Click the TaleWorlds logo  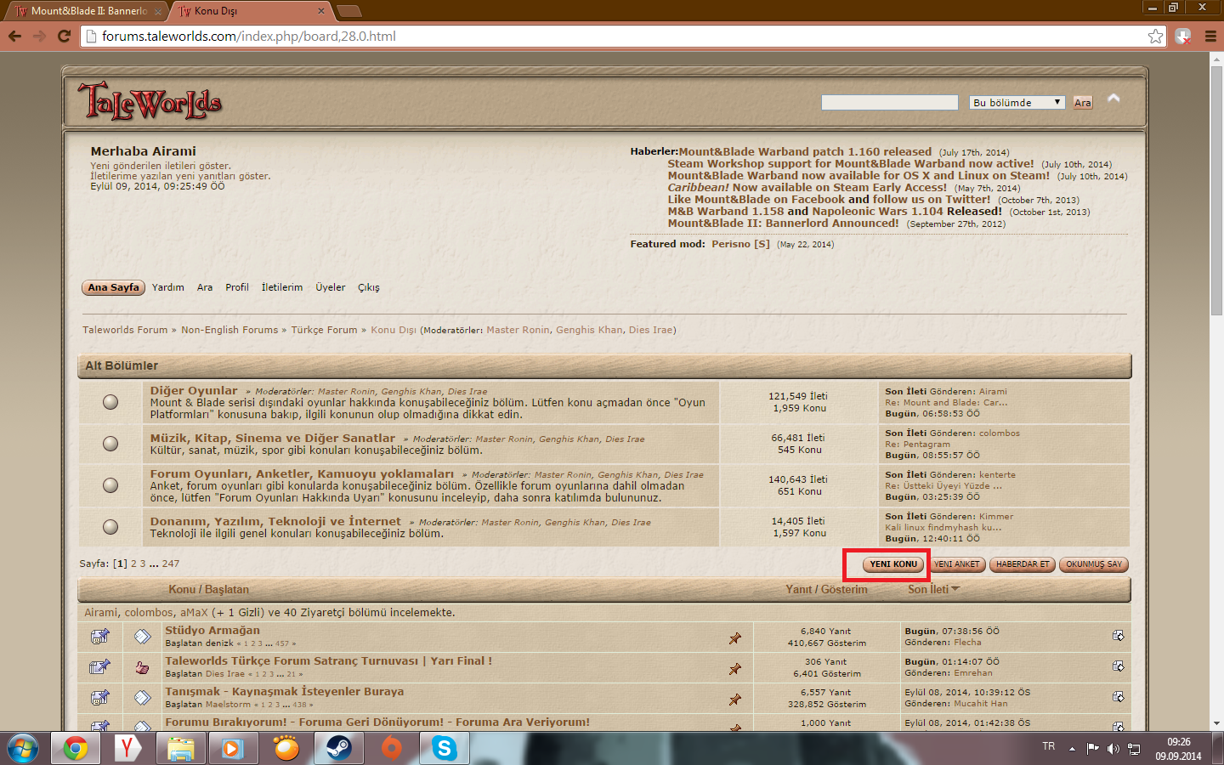tap(150, 102)
